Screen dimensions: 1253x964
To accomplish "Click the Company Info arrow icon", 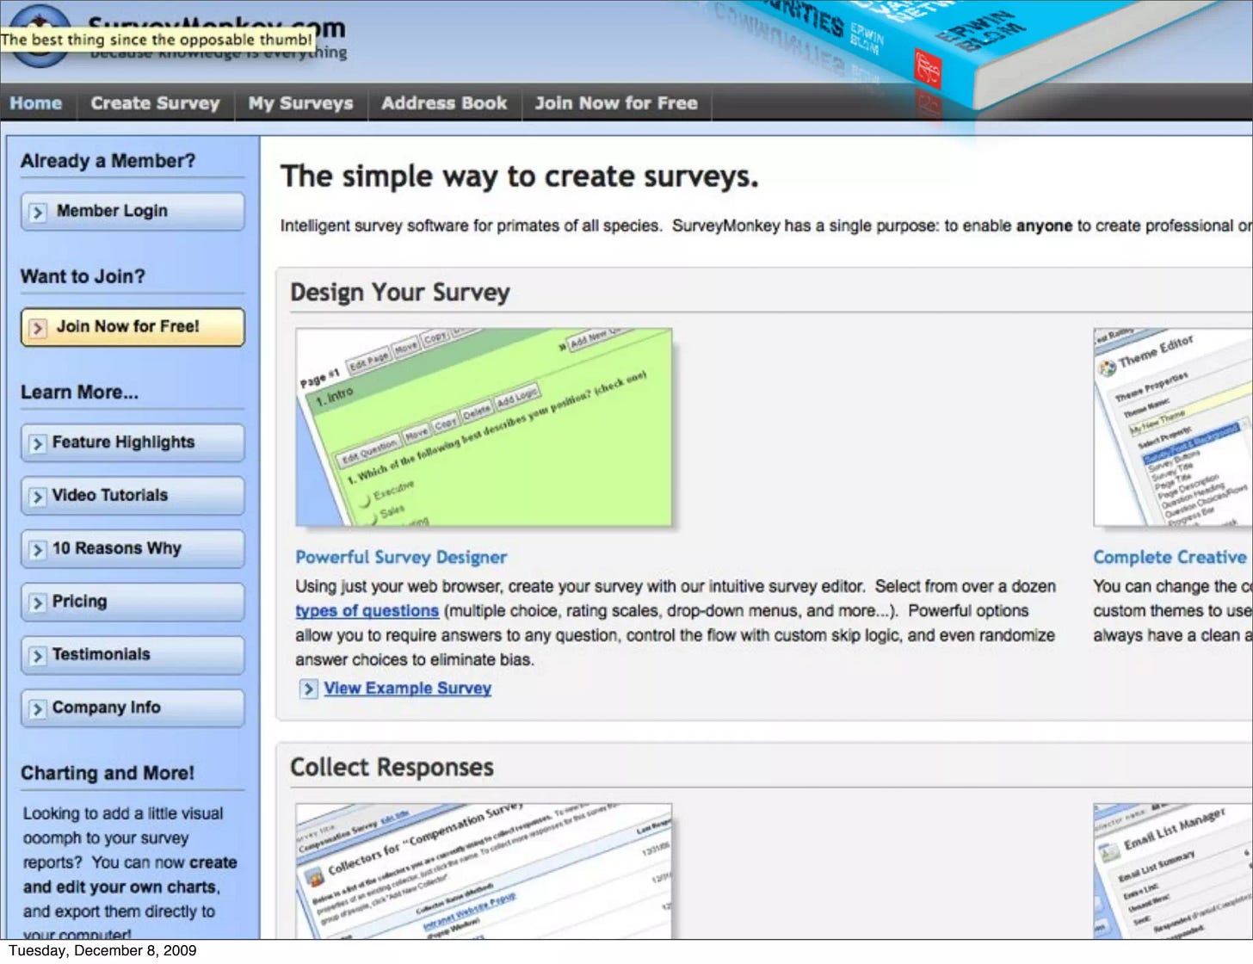I will click(36, 708).
